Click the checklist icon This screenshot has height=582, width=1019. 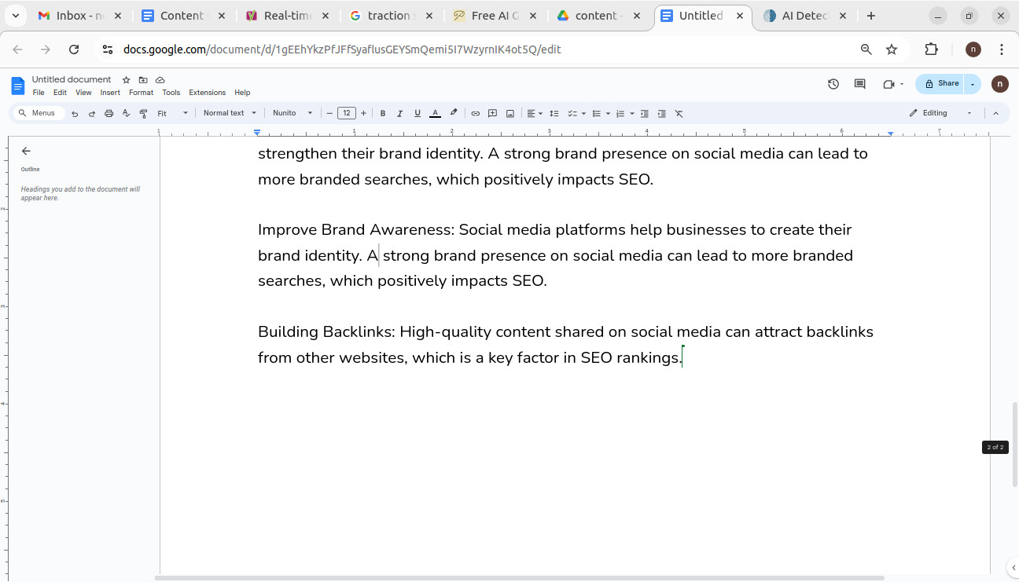[x=572, y=114]
